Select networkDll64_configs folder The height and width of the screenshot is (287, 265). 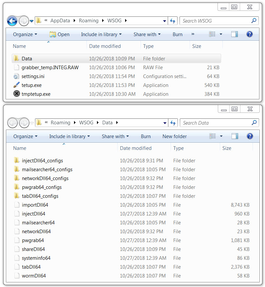pyautogui.click(x=132, y=178)
